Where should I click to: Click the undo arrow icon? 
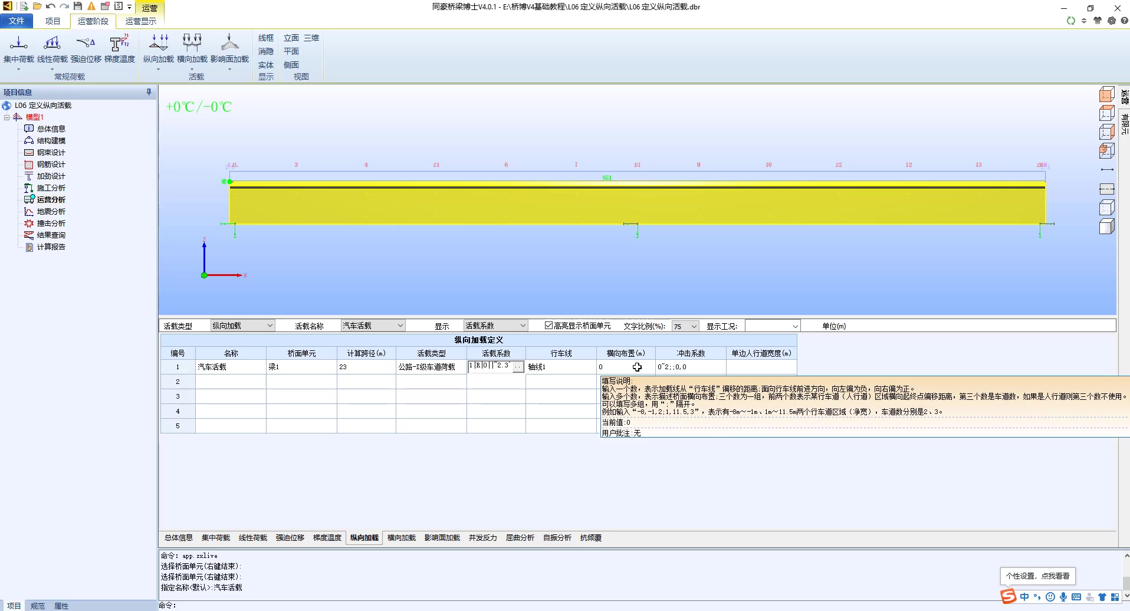tap(51, 6)
